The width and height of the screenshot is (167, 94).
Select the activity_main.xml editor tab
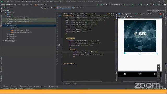pyautogui.click(x=64, y=8)
